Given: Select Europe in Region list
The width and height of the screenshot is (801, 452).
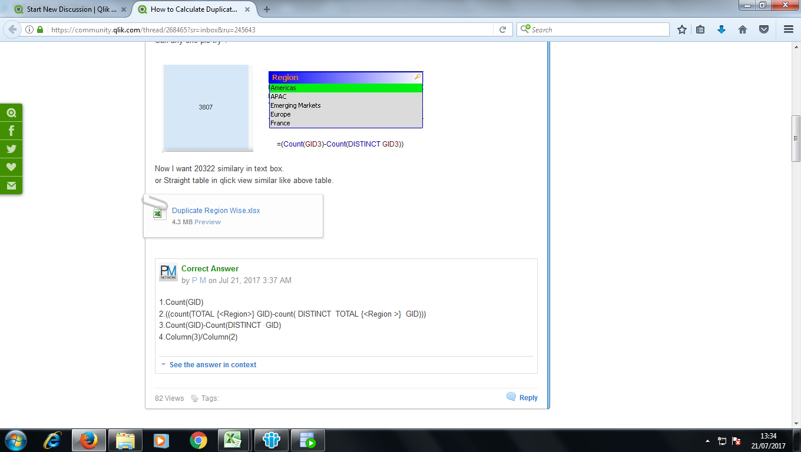Looking at the screenshot, I should pyautogui.click(x=346, y=114).
